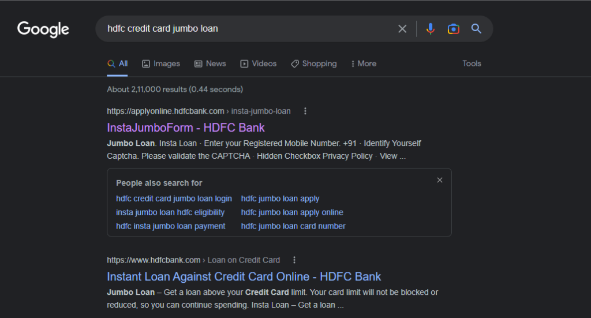This screenshot has width=591, height=318.
Task: Search 'hdfc insta jumbo loan payment'
Action: click(170, 226)
